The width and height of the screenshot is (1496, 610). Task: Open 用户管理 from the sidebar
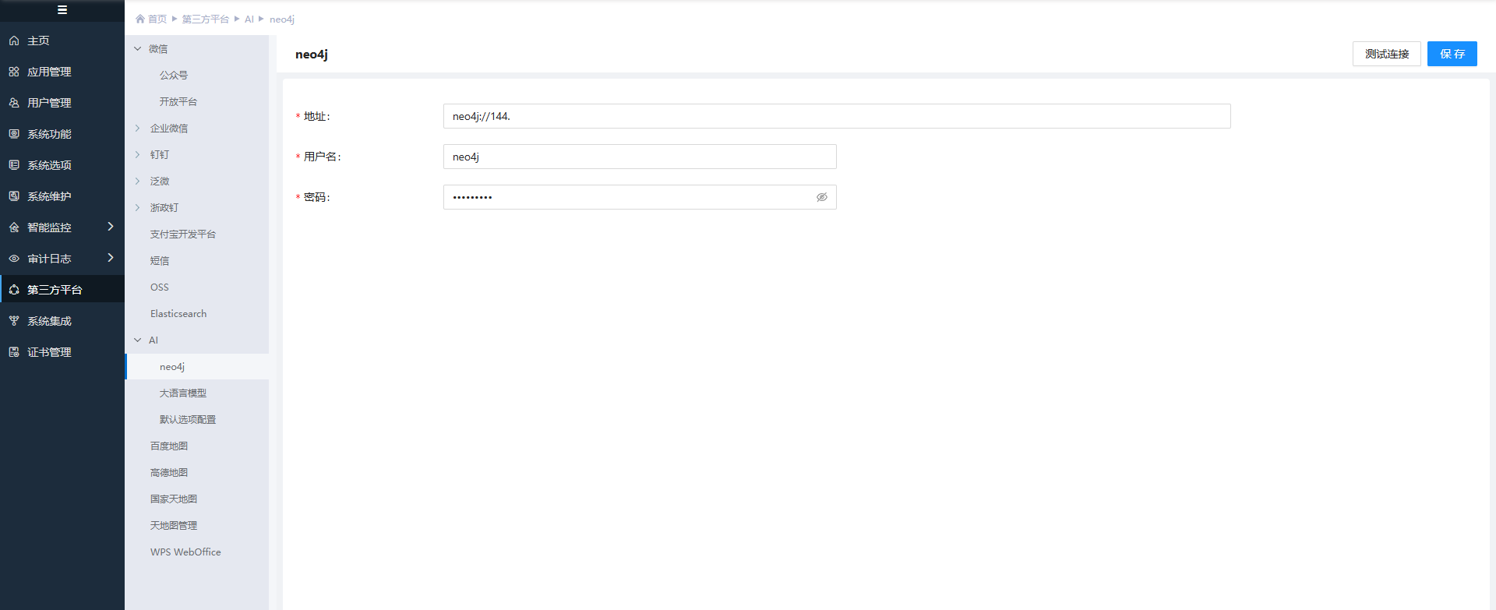point(49,103)
